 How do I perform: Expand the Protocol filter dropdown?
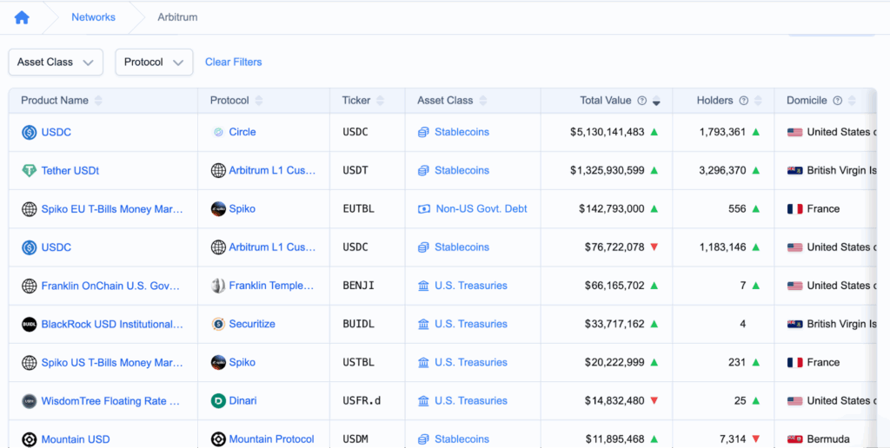154,63
